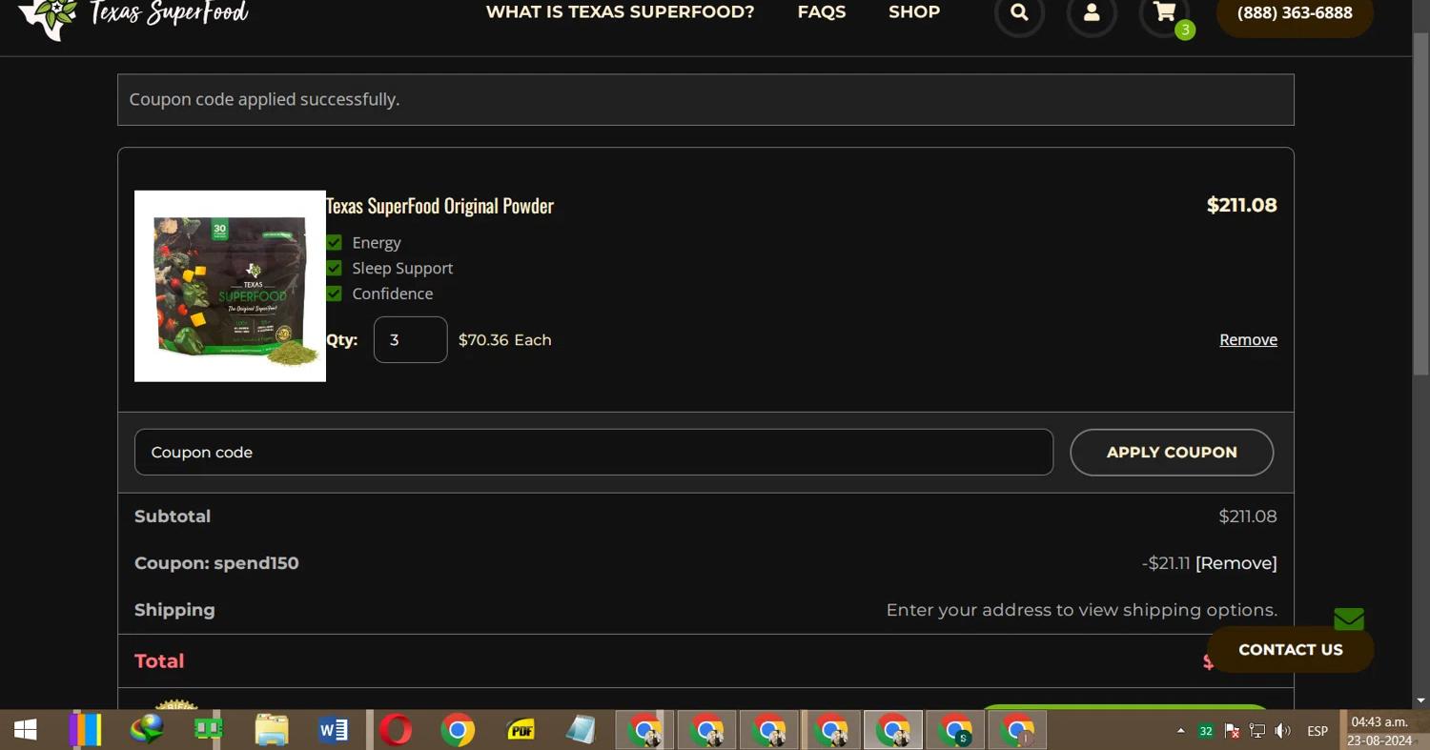The height and width of the screenshot is (750, 1430).
Task: Click 'Coupon code applied successfully.' message
Action: (264, 99)
